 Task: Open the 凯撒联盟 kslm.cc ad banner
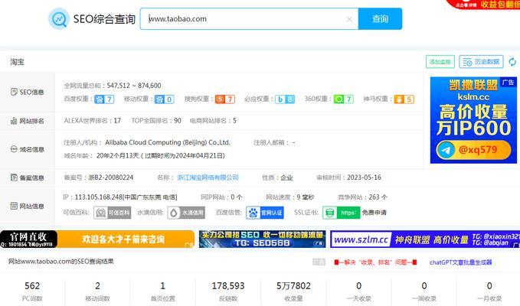[x=473, y=120]
